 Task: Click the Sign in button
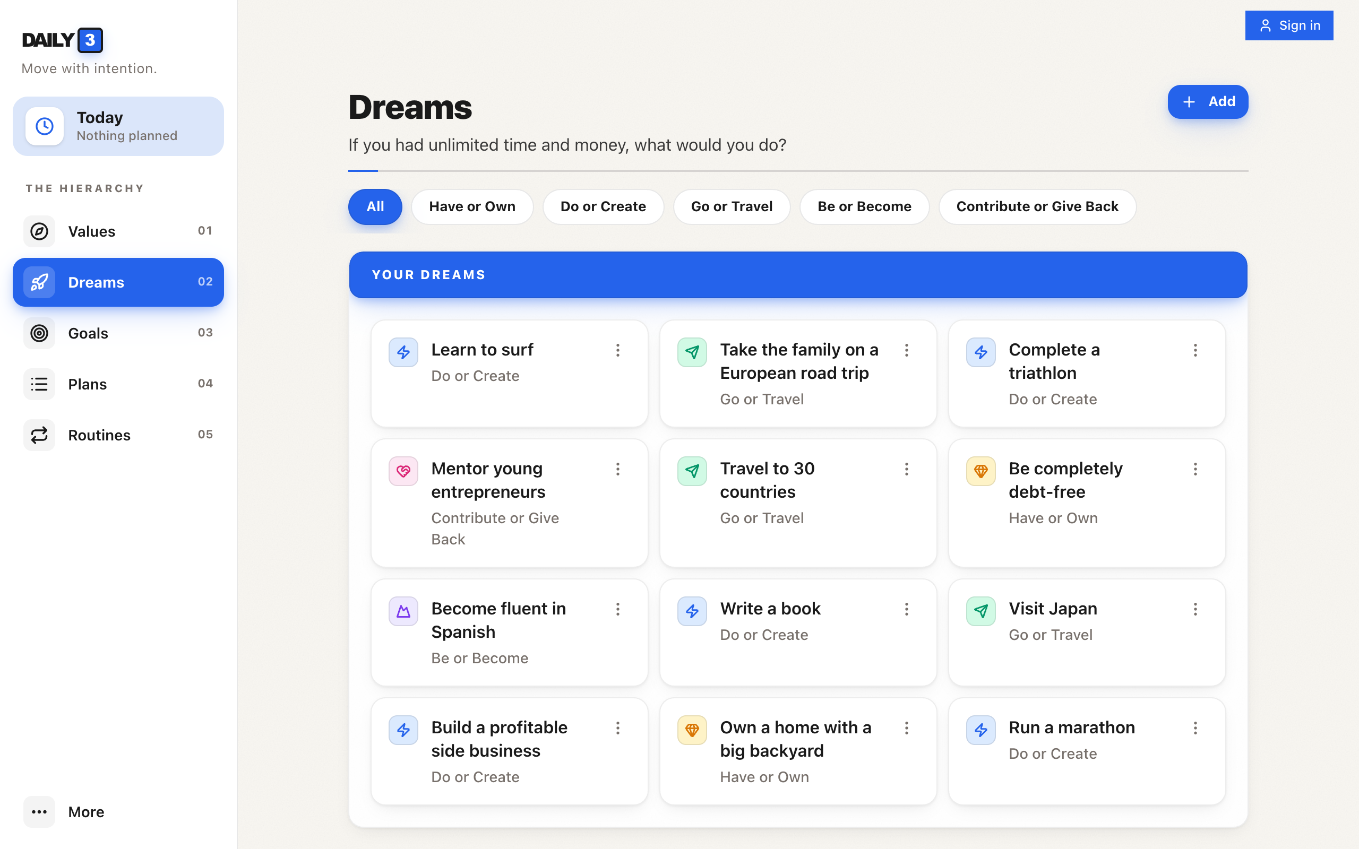click(x=1289, y=25)
